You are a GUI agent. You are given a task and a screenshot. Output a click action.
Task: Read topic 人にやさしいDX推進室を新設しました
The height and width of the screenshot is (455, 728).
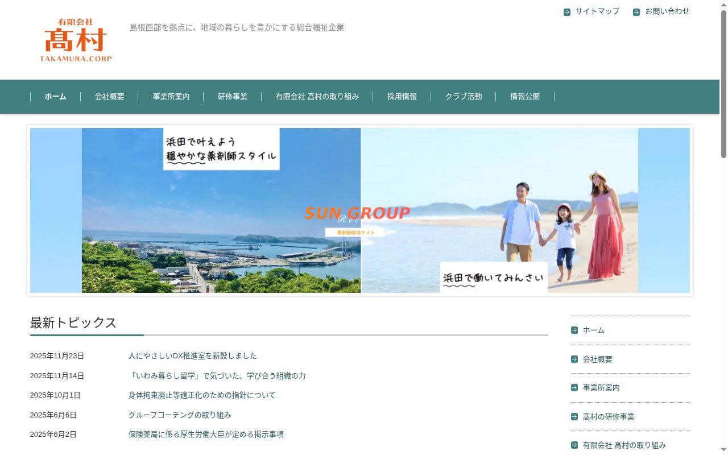point(193,356)
